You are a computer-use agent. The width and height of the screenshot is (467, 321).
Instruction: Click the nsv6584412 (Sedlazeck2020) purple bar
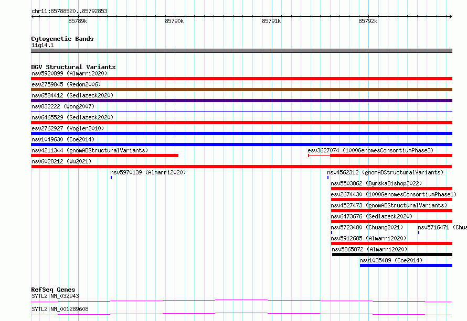(x=241, y=101)
